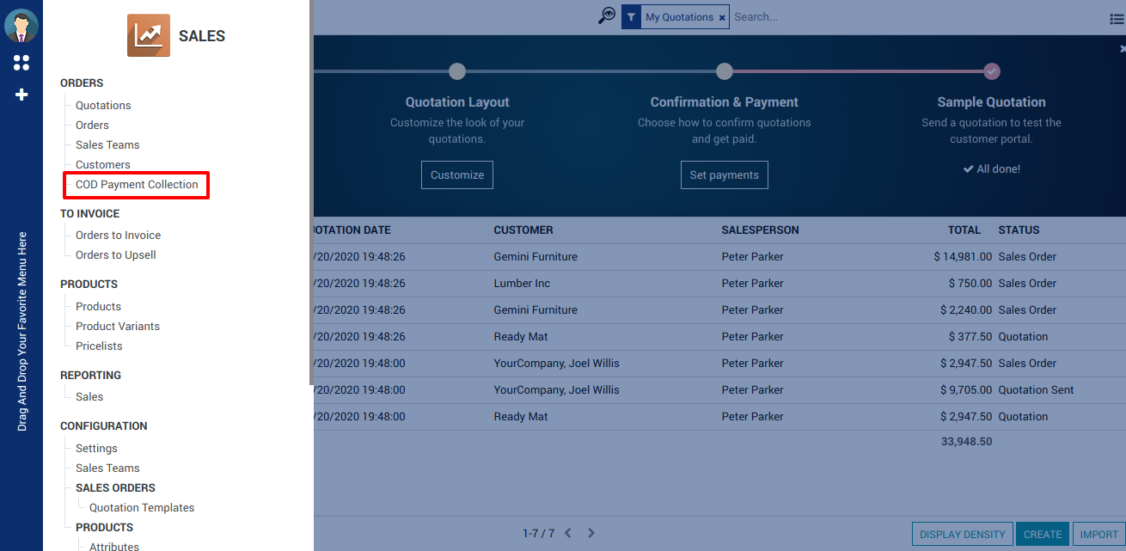
Task: Click the Set payments button
Action: click(724, 175)
